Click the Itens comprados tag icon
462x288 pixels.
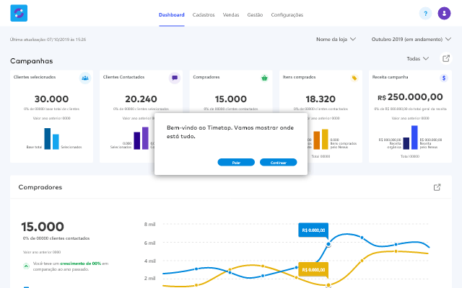[x=354, y=78]
